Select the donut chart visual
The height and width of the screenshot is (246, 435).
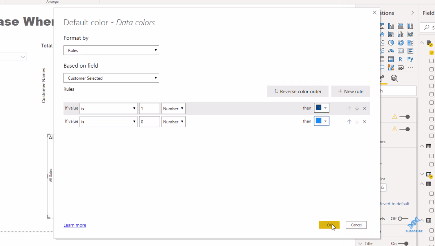tap(400, 43)
